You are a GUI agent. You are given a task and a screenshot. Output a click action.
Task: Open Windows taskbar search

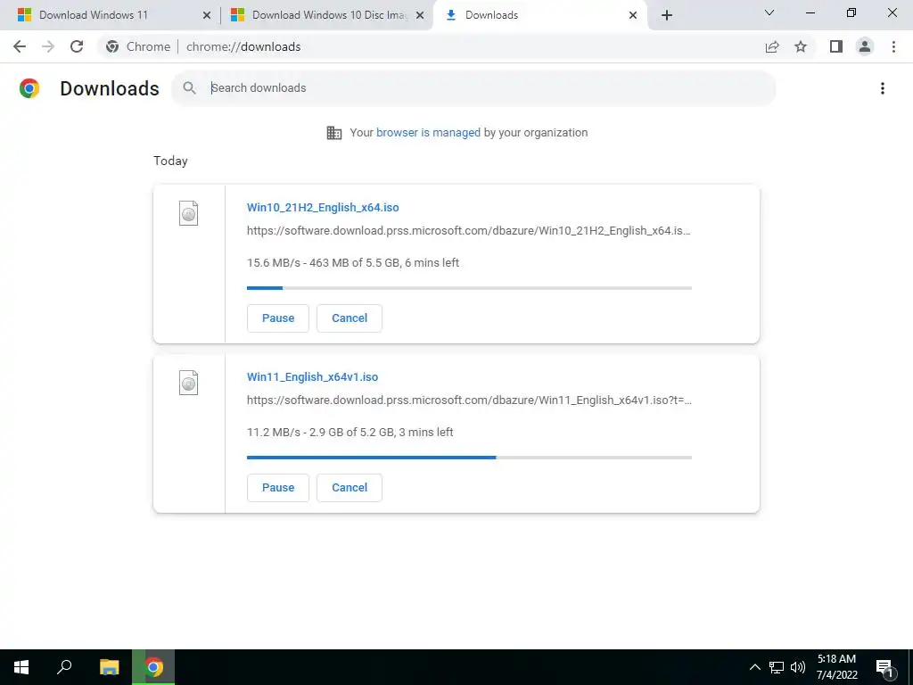coord(64,667)
